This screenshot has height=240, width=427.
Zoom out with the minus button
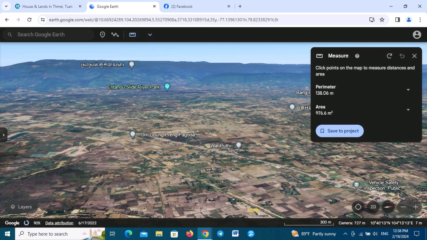[403, 207]
